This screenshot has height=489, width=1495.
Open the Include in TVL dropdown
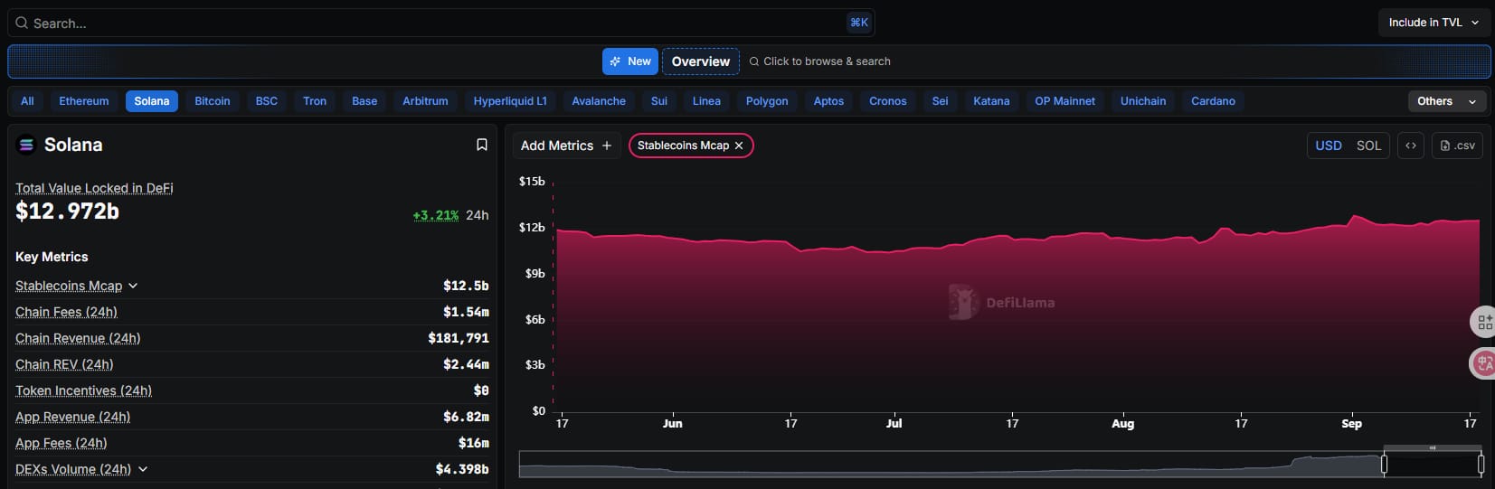(x=1433, y=23)
